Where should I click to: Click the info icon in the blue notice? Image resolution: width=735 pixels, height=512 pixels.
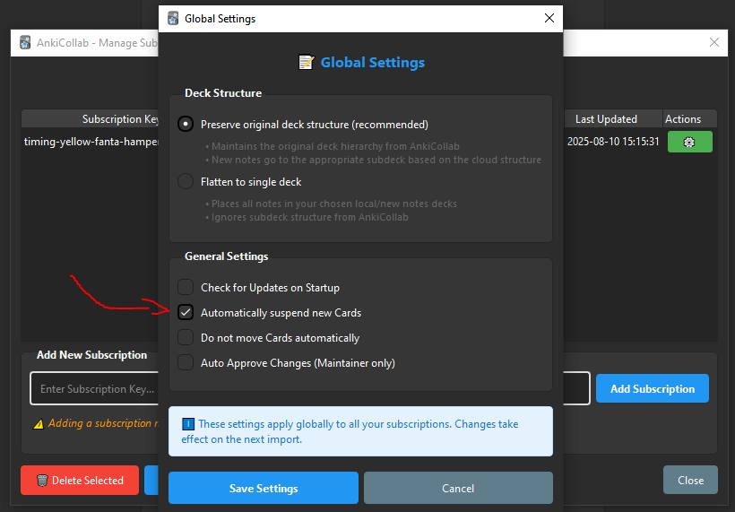click(188, 424)
